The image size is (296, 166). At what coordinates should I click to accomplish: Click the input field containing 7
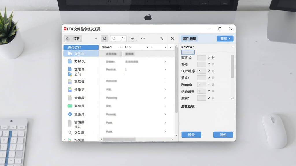click(x=201, y=71)
